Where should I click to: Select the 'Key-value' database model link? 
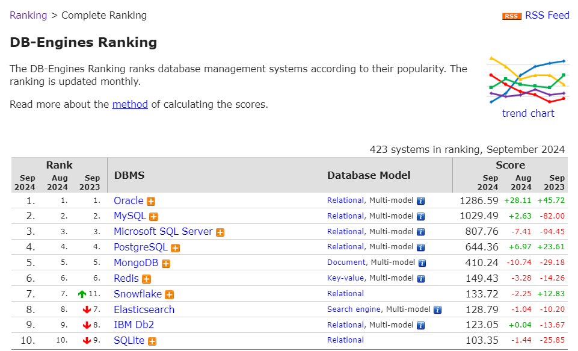tap(346, 278)
